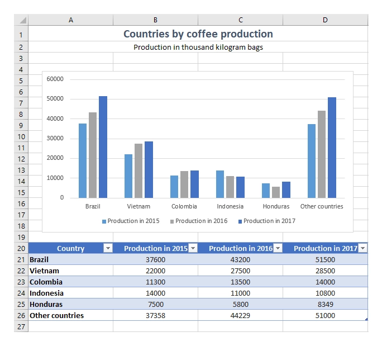The height and width of the screenshot is (346, 382).
Task: Click the Select All corner triangle
Action: pos(22,20)
